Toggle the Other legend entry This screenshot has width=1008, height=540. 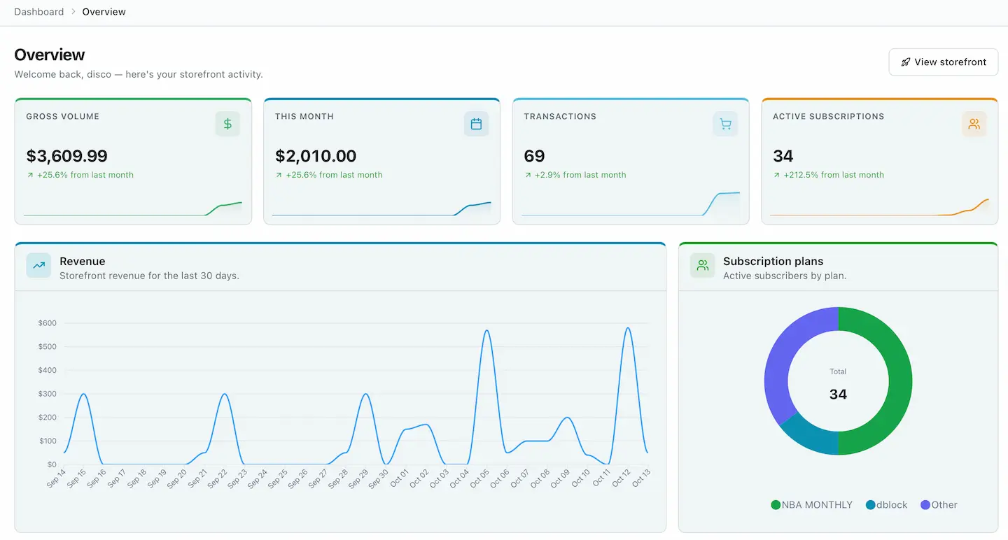[x=939, y=505]
